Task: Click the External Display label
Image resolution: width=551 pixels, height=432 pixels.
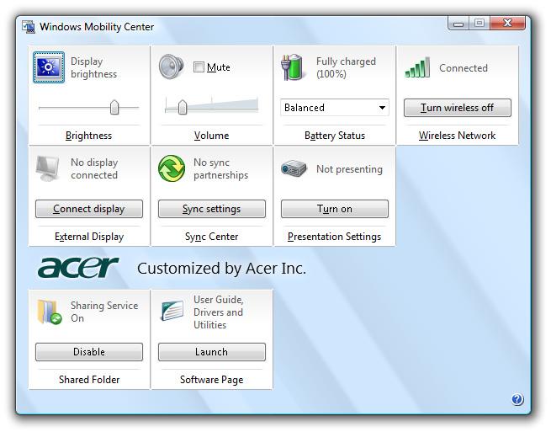Action: (x=89, y=237)
